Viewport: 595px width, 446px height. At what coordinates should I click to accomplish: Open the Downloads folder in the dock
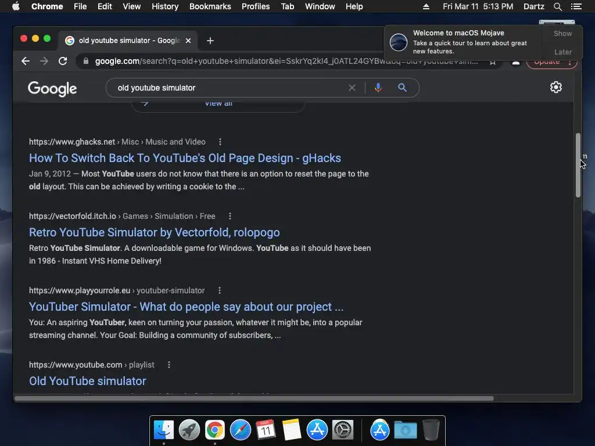click(405, 430)
